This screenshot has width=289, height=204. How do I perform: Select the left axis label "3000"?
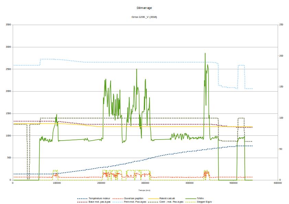[9, 47]
